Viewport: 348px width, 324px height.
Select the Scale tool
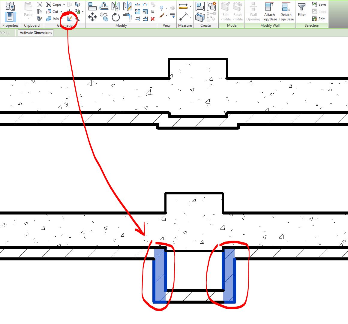click(x=145, y=11)
